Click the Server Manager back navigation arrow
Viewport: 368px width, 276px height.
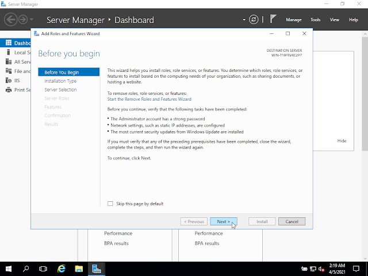(x=10, y=20)
